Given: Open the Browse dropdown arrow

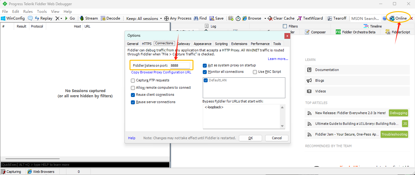Looking at the screenshot, I should [265, 18].
